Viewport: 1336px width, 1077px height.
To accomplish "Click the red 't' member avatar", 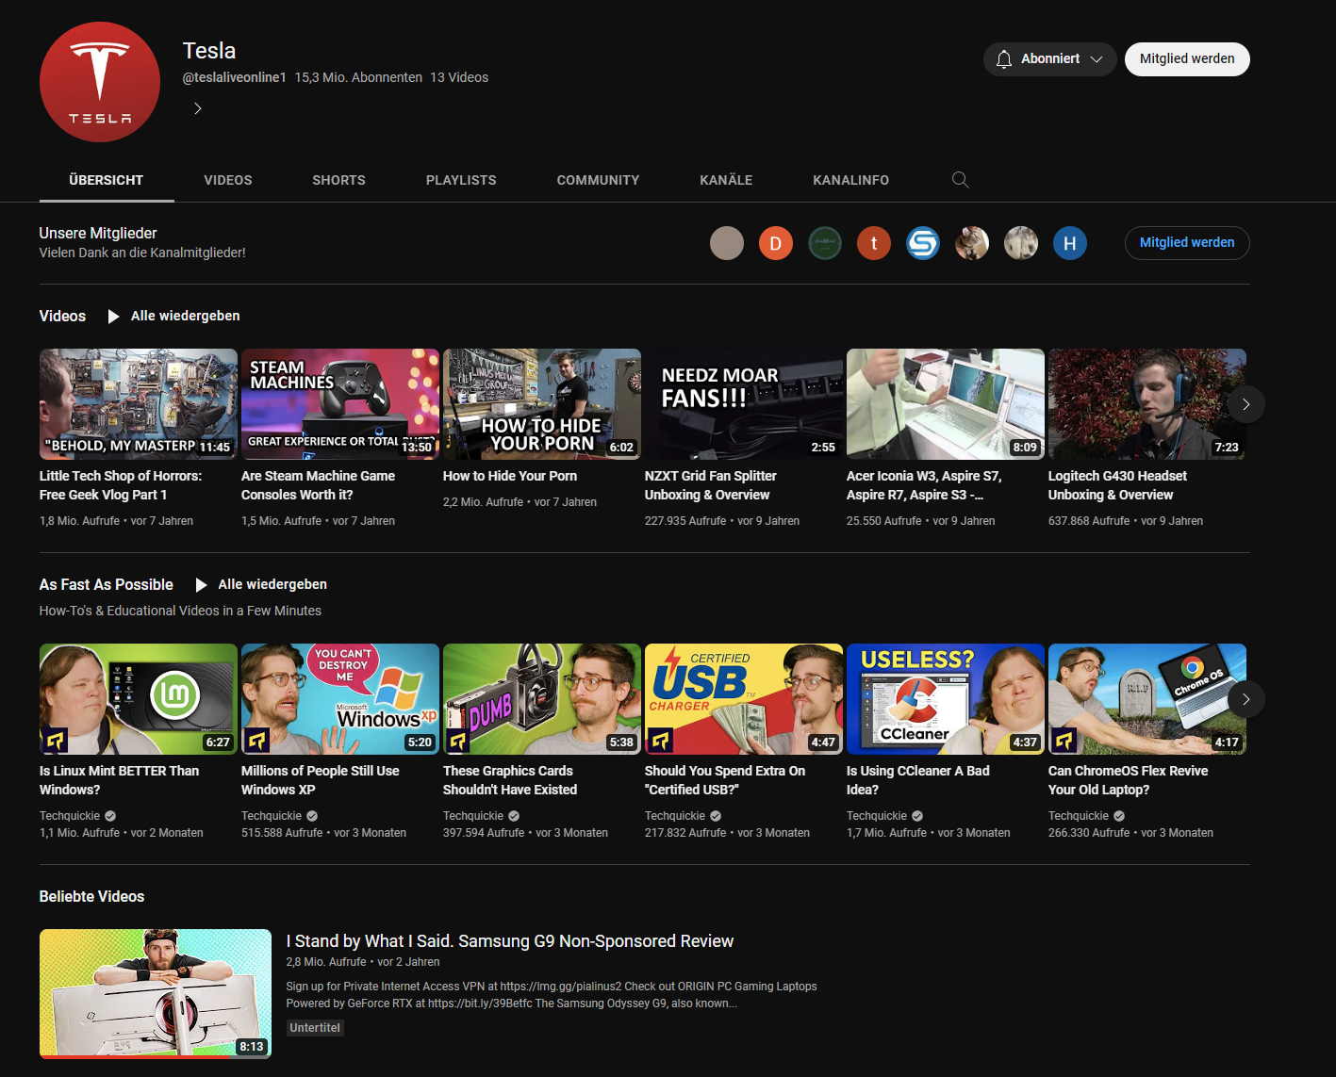I will 874,243.
